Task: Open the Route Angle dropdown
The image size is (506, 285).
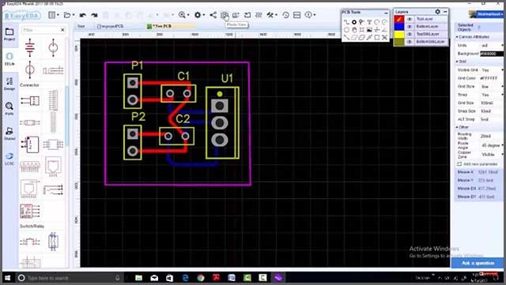Action: tap(492, 145)
